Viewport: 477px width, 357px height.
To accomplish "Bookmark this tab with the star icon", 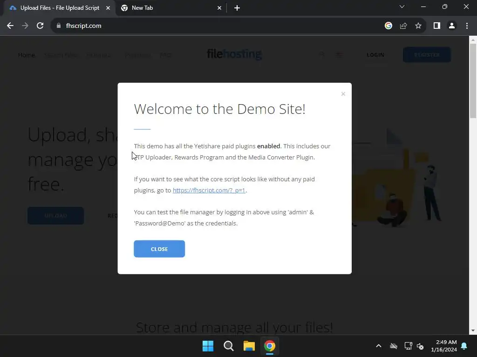I will point(418,26).
